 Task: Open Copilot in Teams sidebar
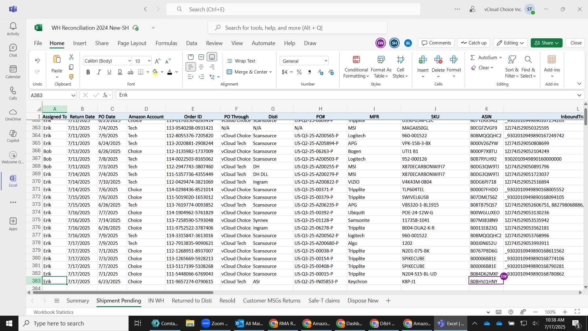pyautogui.click(x=13, y=136)
